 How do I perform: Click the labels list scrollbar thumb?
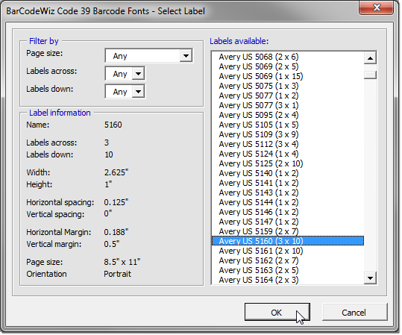coord(370,75)
